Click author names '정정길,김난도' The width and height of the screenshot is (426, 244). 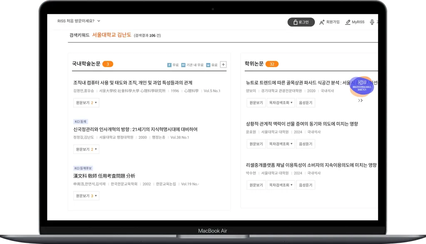[83, 137]
